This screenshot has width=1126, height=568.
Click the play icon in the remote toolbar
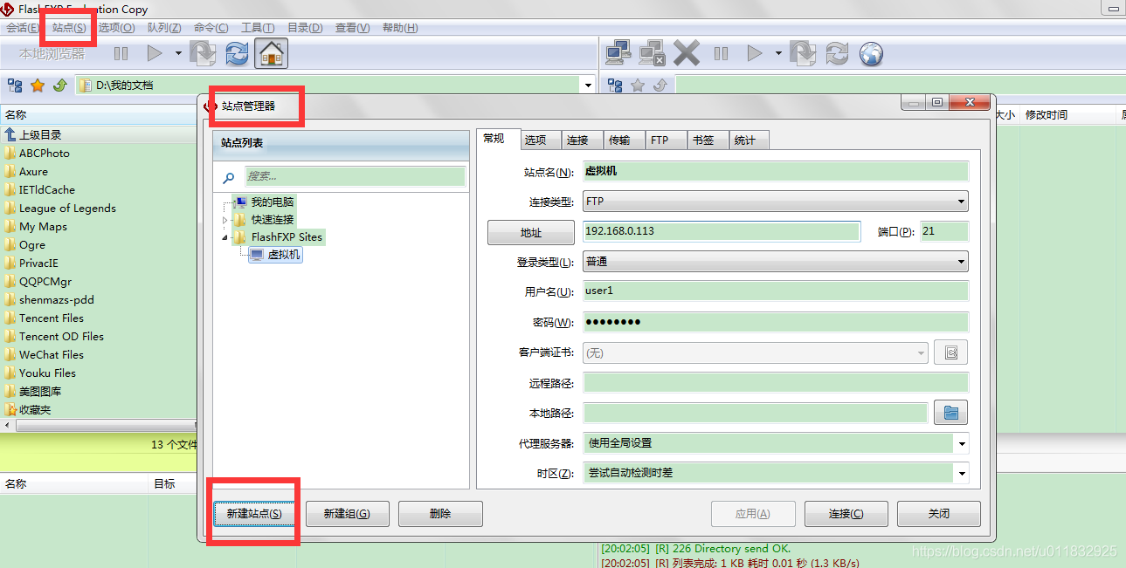click(x=755, y=54)
